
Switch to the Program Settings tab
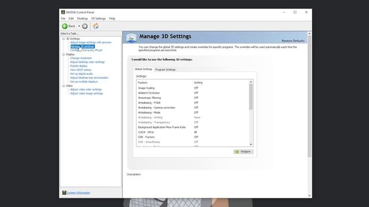point(165,70)
